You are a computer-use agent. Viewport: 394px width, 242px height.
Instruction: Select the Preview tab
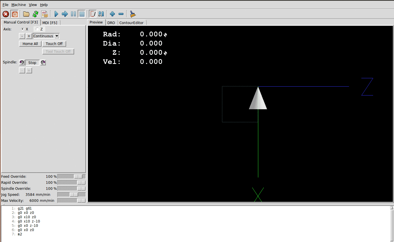tap(96, 22)
